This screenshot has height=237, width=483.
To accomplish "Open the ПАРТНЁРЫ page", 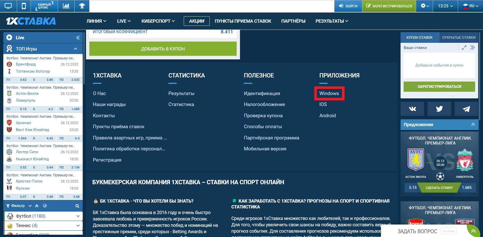I will pos(293,21).
